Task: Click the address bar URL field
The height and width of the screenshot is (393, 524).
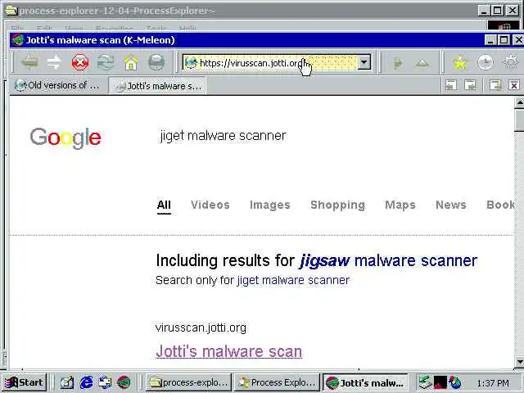Action: [x=277, y=62]
